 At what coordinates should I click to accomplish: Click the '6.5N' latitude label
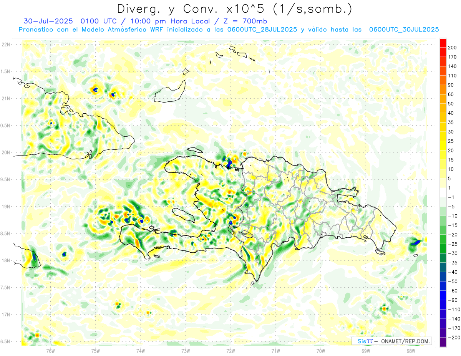click(x=6, y=341)
